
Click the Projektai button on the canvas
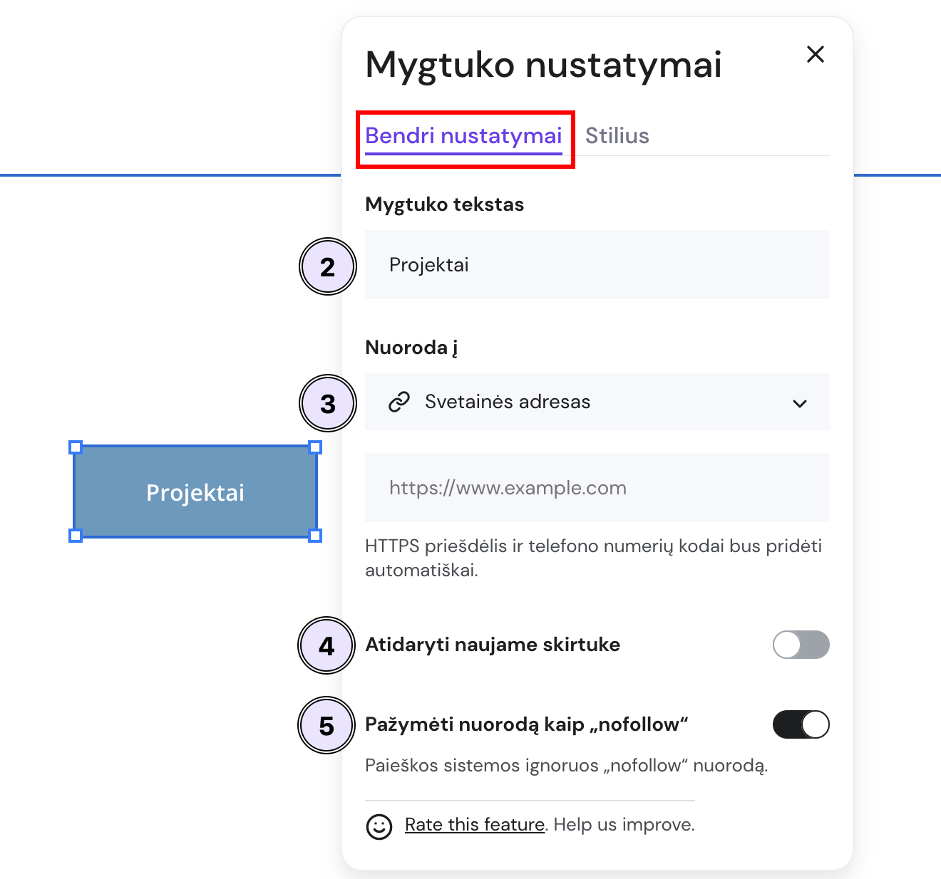pyautogui.click(x=195, y=492)
